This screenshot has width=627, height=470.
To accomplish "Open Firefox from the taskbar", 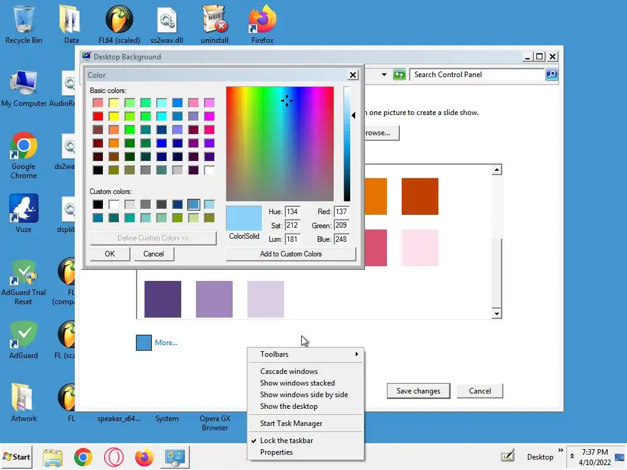I will pyautogui.click(x=145, y=457).
